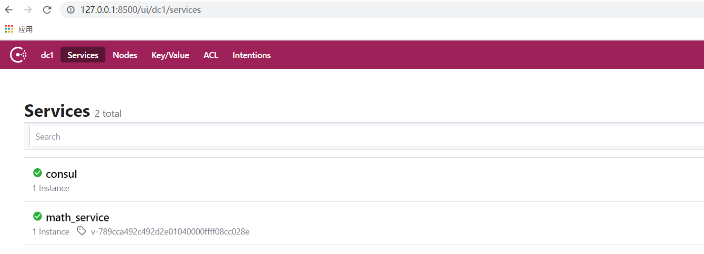
Task: Open the consul service link
Action: 61,174
